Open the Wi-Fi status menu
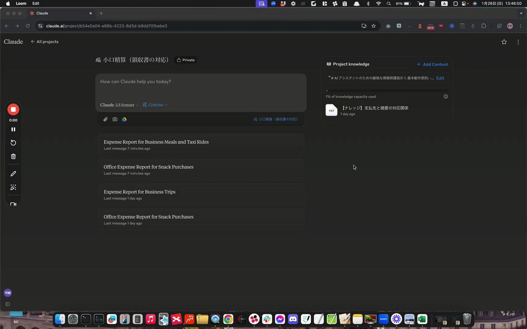The height and width of the screenshot is (329, 527). [x=378, y=3]
